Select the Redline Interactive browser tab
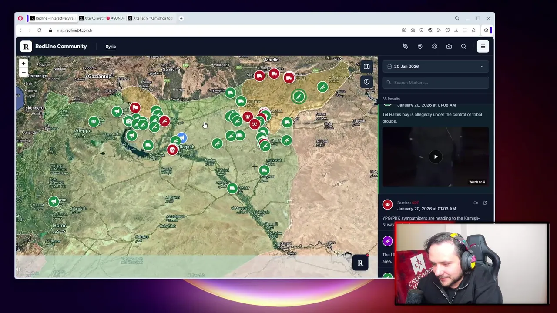 click(x=52, y=18)
